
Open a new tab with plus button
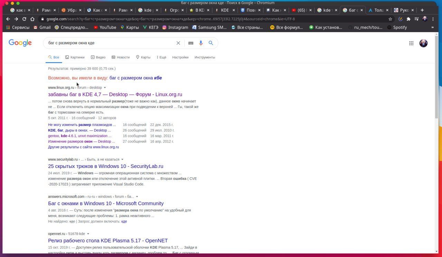422,10
